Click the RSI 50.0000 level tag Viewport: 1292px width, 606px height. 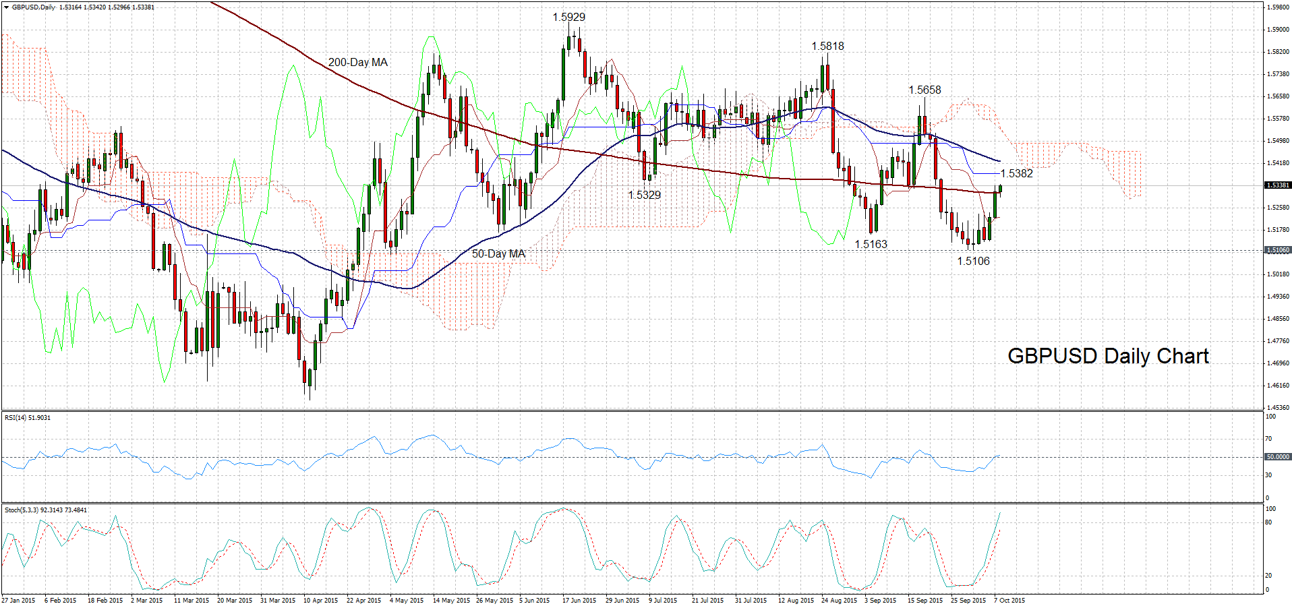pos(1277,457)
